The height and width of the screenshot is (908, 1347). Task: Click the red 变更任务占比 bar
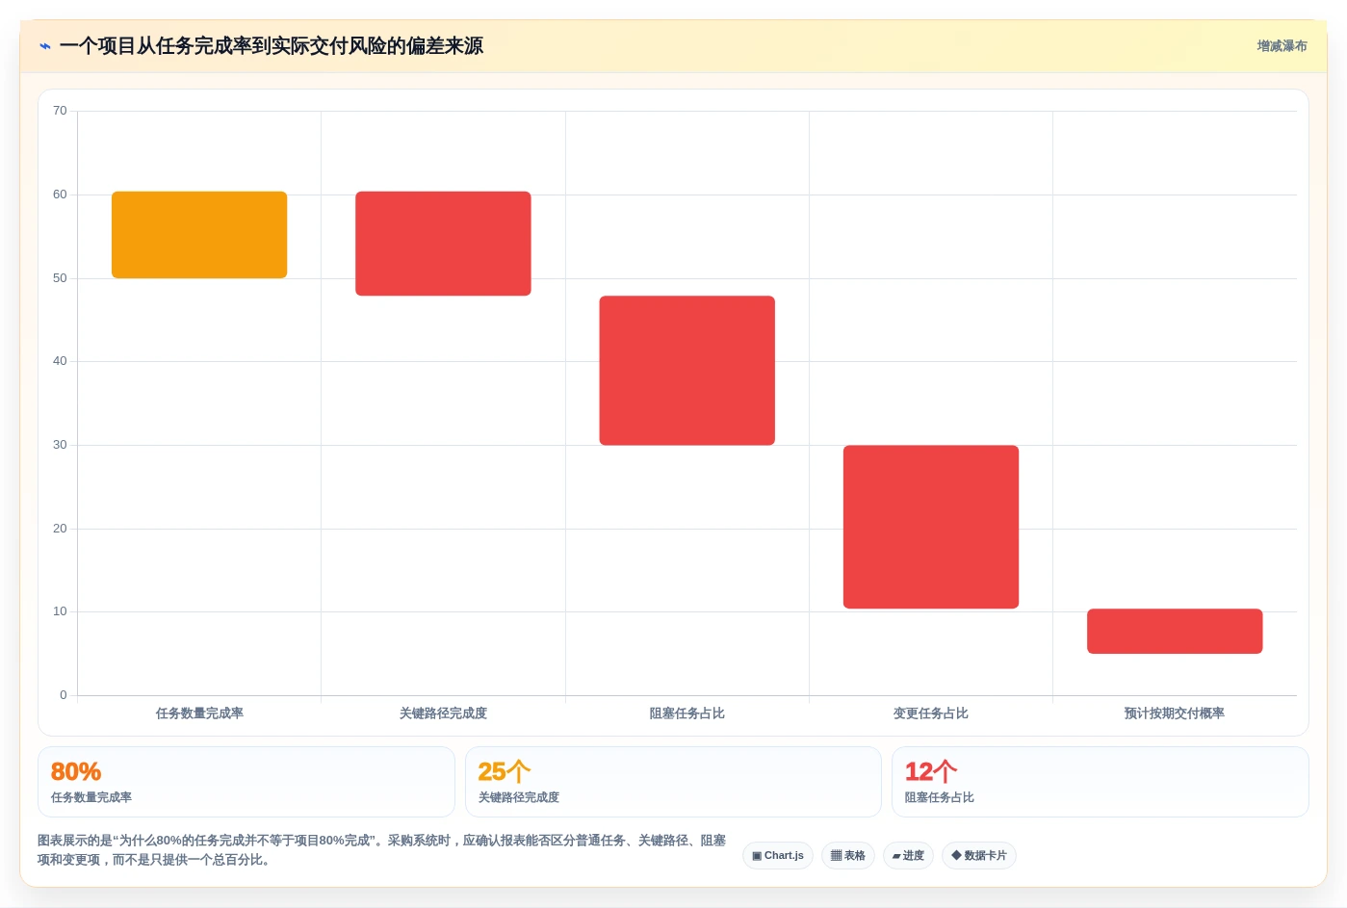(x=931, y=527)
